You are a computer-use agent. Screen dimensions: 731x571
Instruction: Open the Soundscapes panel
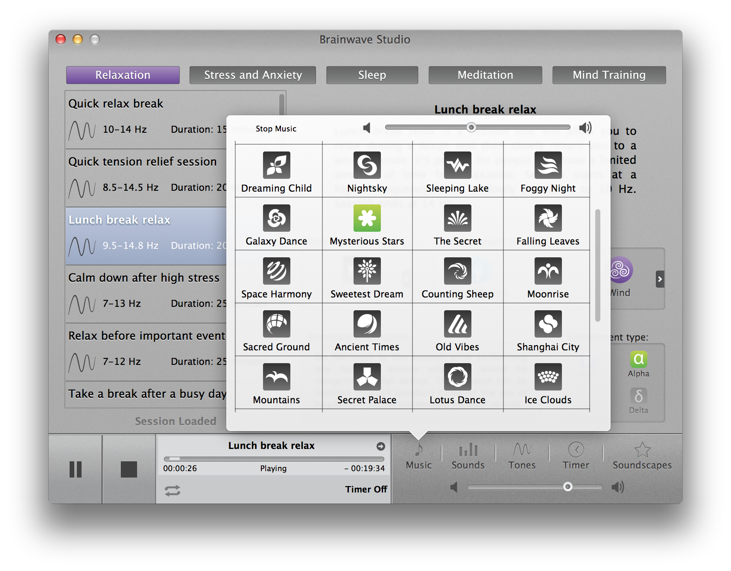[642, 456]
